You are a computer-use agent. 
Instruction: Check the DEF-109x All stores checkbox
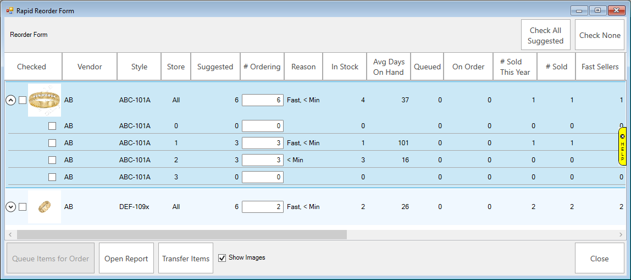[23, 207]
